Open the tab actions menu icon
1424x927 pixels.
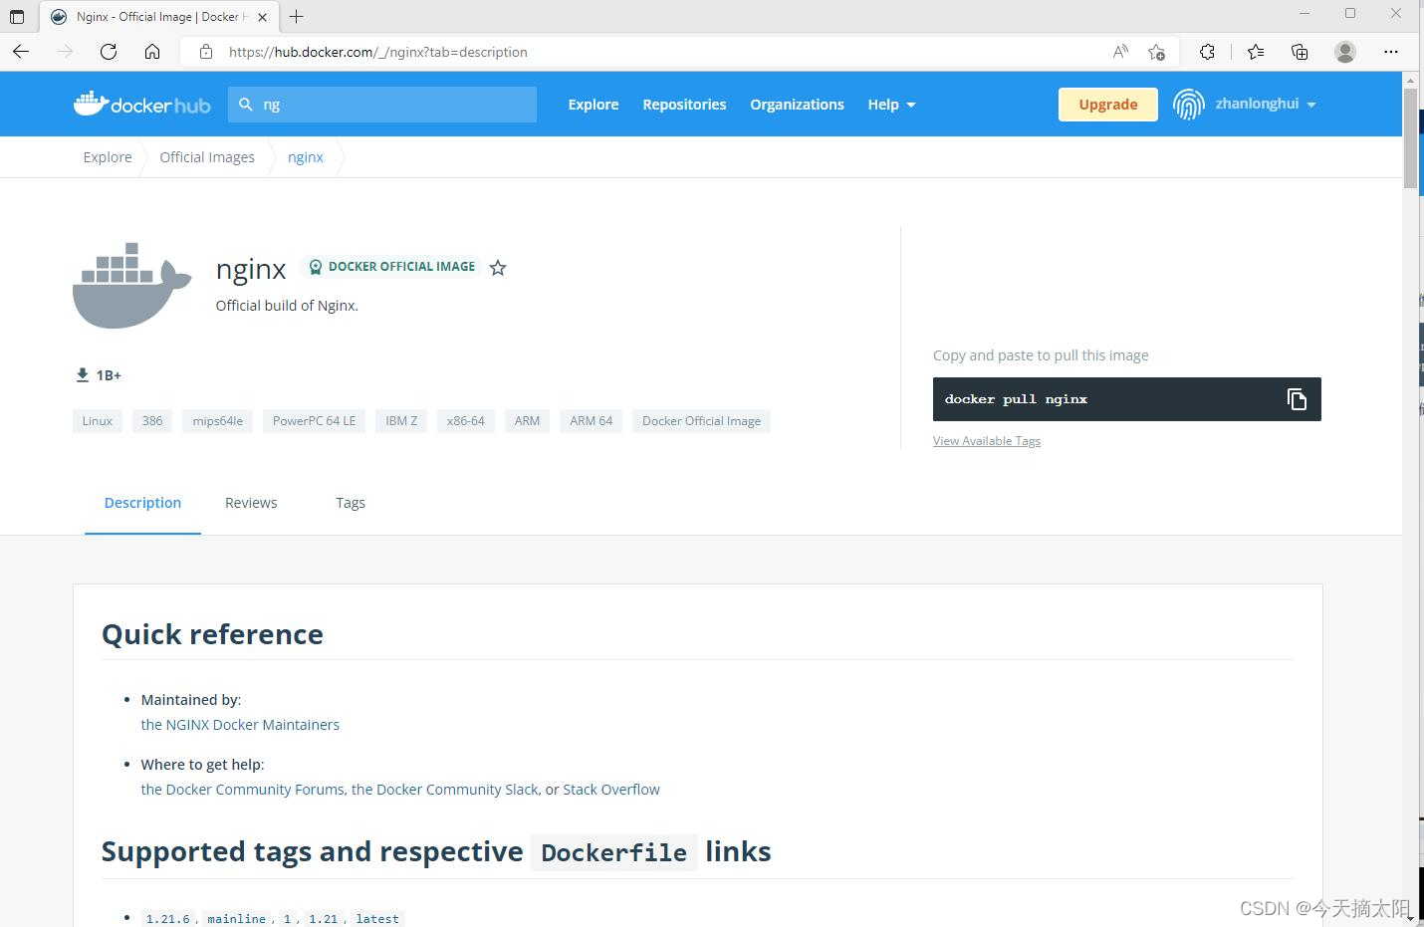pos(17,17)
